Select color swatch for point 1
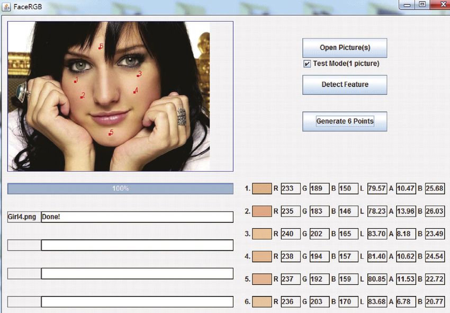The image size is (450, 313). pyautogui.click(x=262, y=189)
